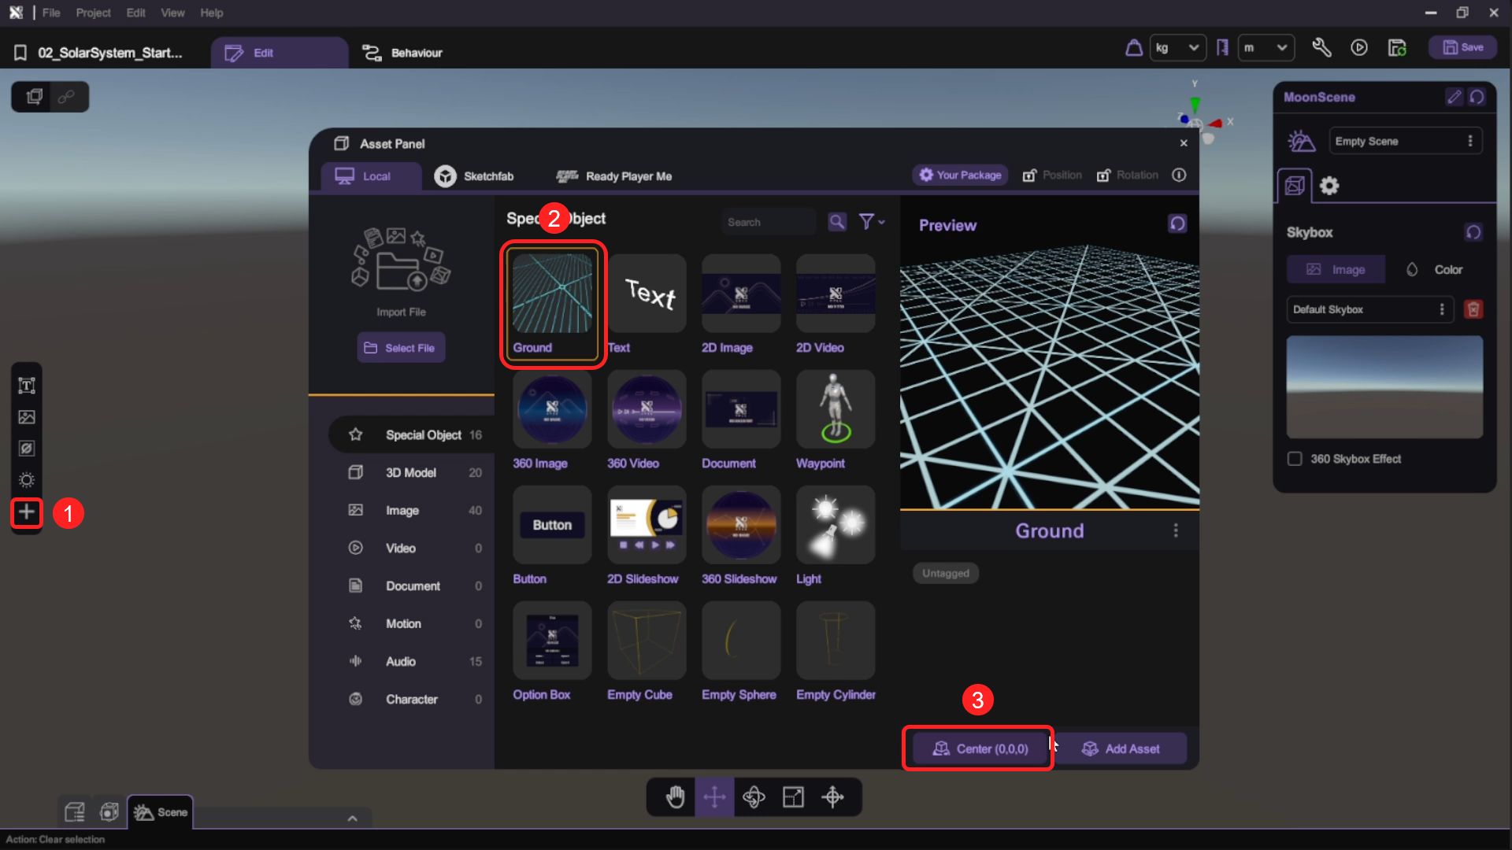Select the hand pan tool

point(675,797)
